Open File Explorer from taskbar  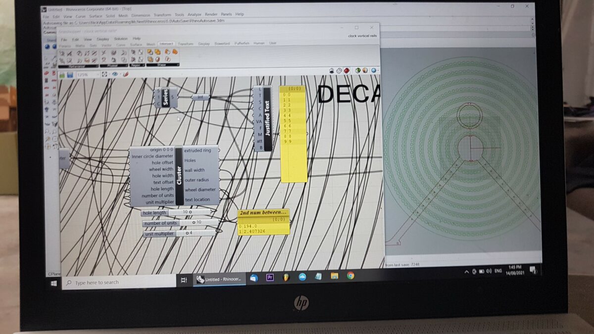point(334,276)
